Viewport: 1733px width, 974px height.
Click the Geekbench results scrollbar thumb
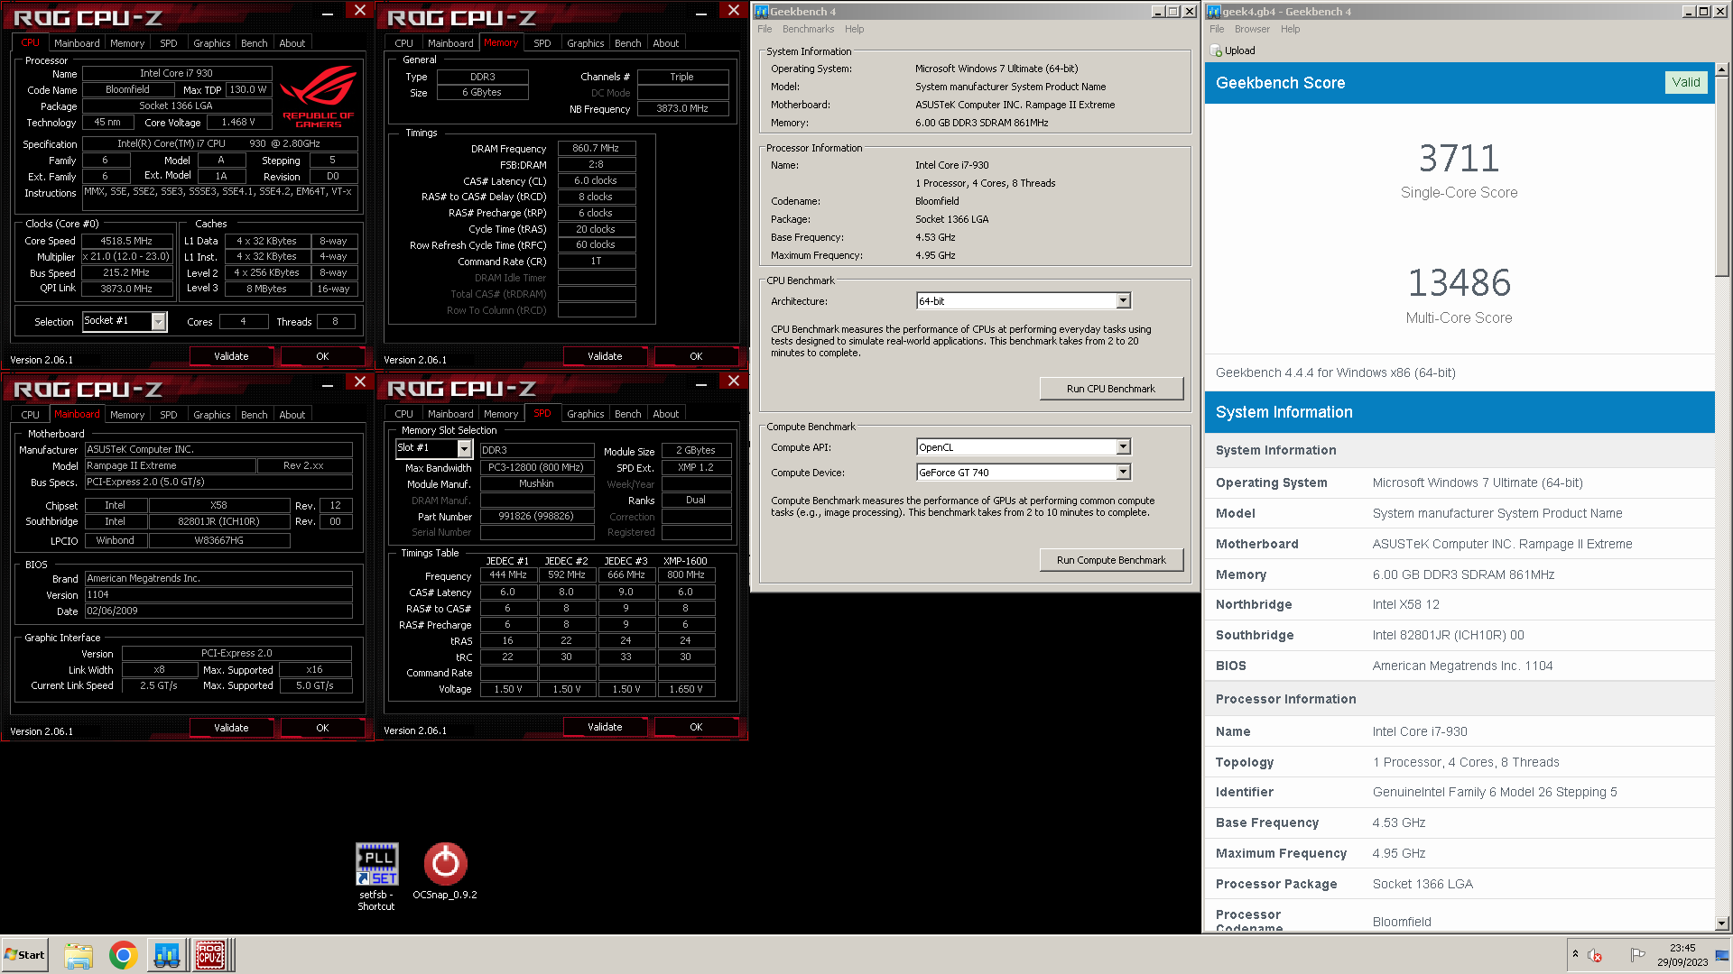click(x=1722, y=177)
